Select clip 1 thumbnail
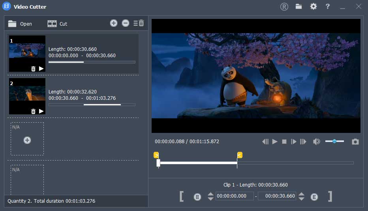This screenshot has width=368, height=211. click(27, 54)
